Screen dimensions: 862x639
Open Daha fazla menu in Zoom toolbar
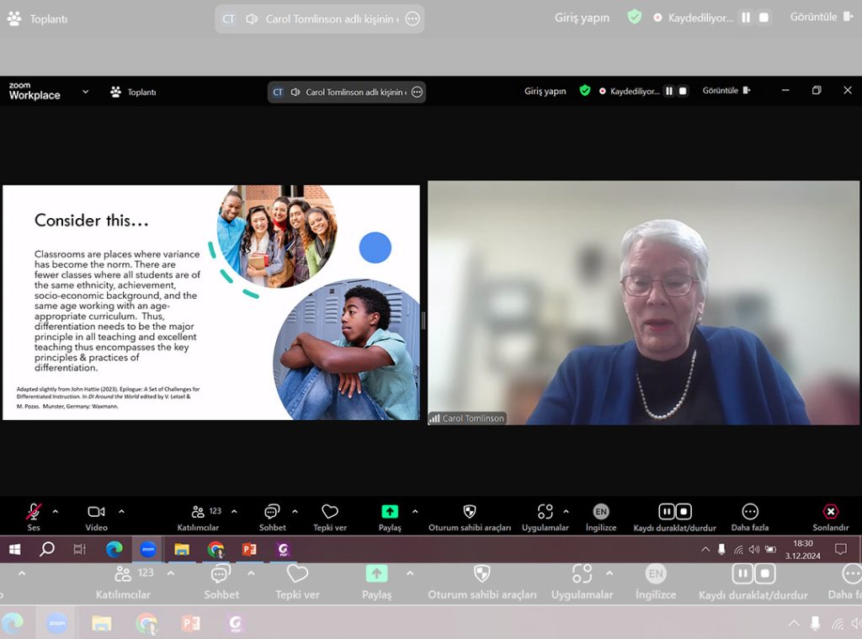click(750, 517)
